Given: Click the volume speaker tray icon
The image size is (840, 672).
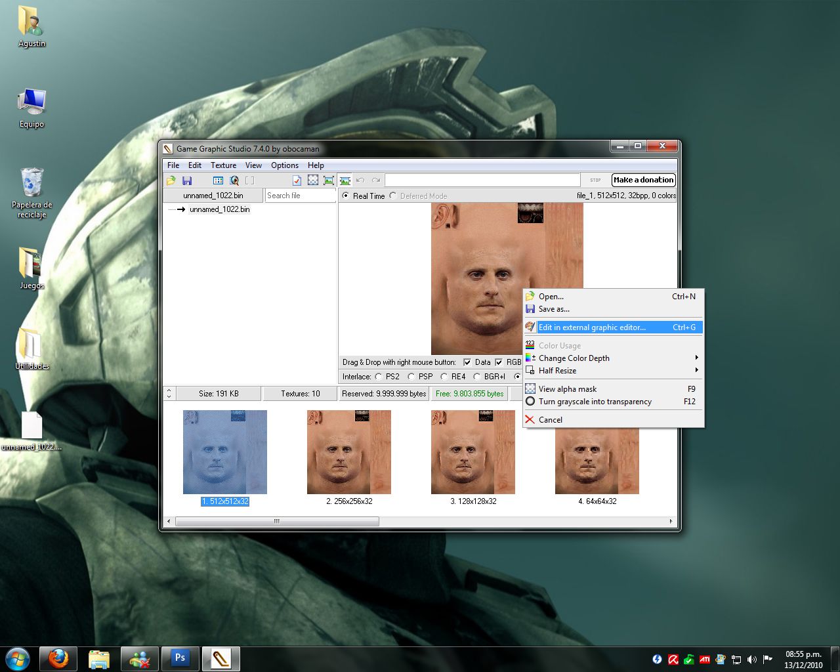Looking at the screenshot, I should tap(752, 659).
